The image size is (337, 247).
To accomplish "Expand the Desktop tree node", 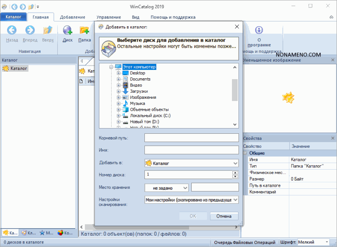I will [119, 73].
